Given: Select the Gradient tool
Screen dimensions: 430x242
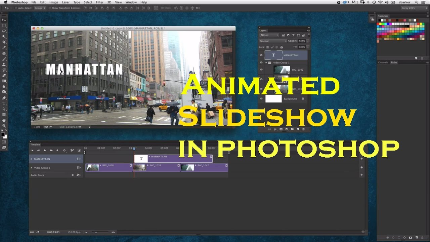Looking at the screenshot, I should coord(4,81).
